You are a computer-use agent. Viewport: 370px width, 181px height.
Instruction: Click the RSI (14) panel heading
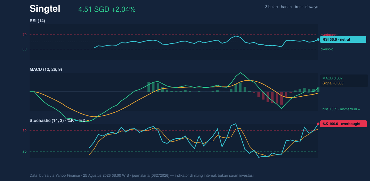point(37,21)
